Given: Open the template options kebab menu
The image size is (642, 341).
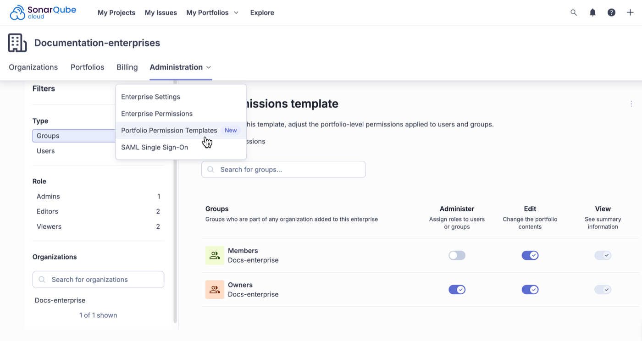Looking at the screenshot, I should (x=631, y=104).
